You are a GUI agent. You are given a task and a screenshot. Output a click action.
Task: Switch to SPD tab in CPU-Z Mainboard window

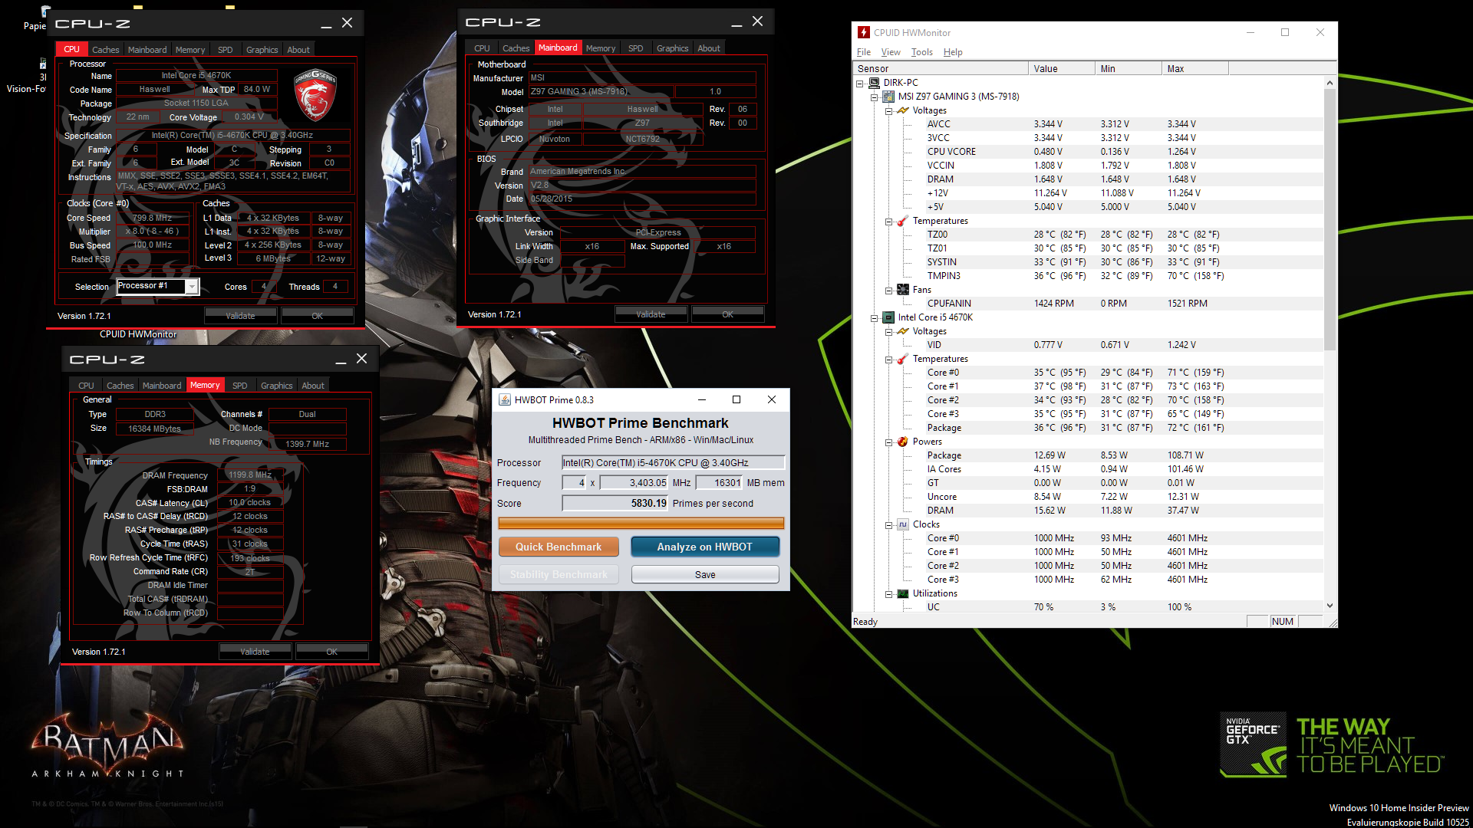[635, 48]
